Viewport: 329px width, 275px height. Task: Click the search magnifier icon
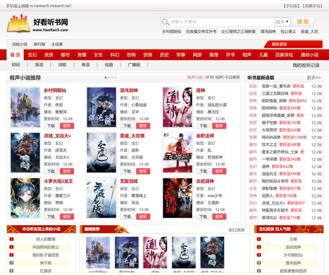point(164,22)
